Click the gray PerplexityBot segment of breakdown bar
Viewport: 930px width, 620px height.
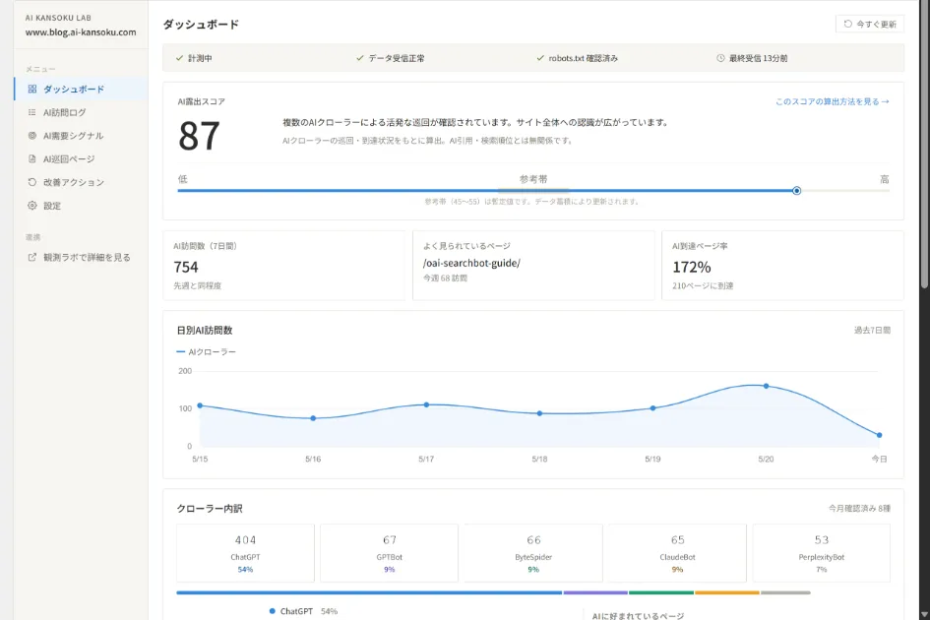(x=786, y=592)
